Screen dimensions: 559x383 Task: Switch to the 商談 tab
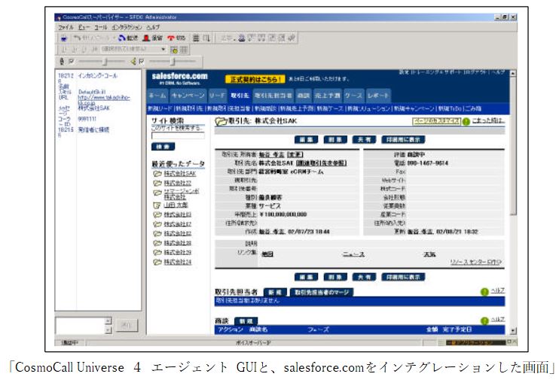click(x=304, y=96)
